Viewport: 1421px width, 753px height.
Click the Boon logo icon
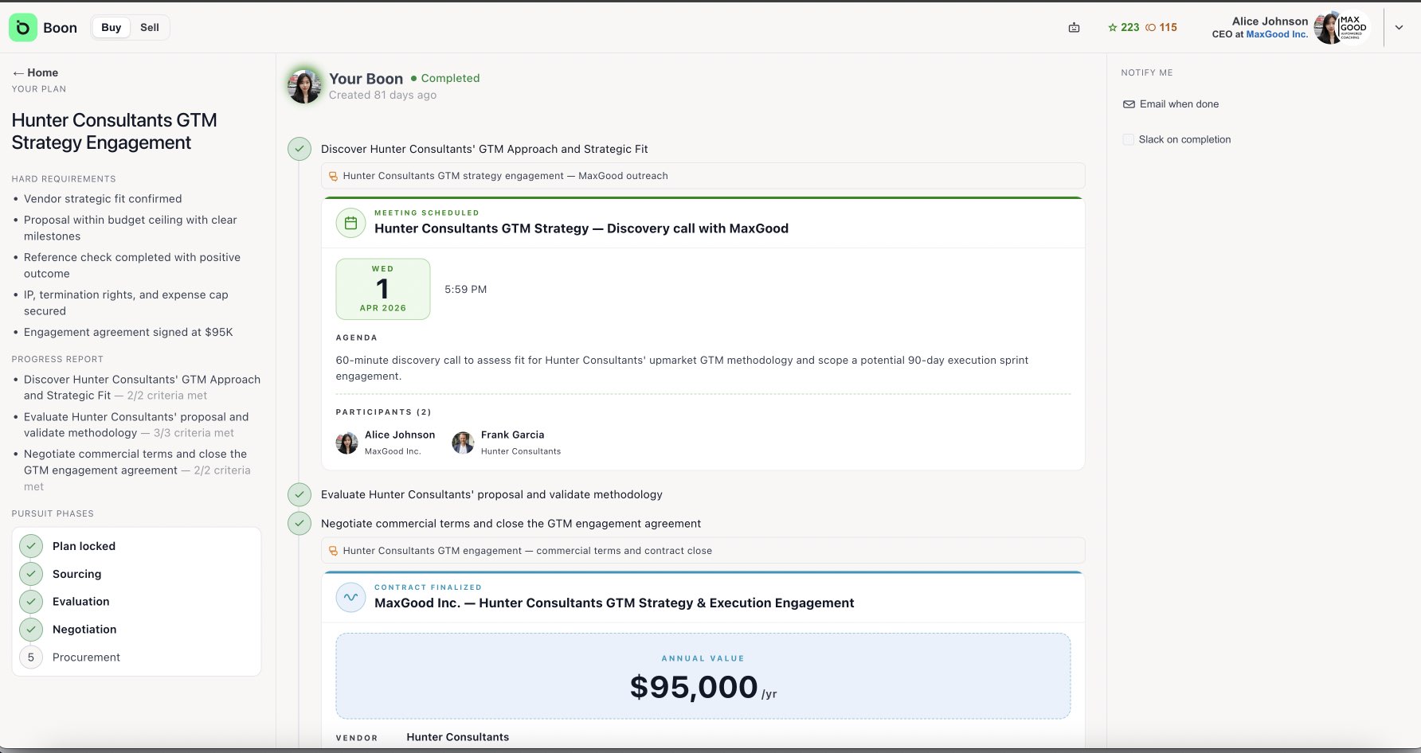click(x=23, y=27)
